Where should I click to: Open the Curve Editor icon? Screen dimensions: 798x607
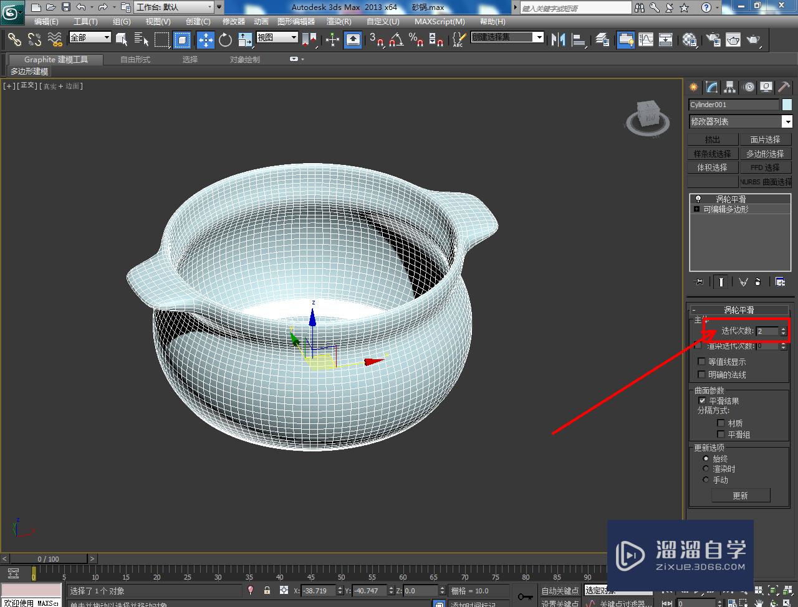click(646, 39)
